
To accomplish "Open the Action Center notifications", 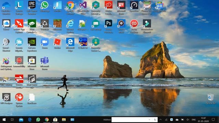I will [213, 120].
